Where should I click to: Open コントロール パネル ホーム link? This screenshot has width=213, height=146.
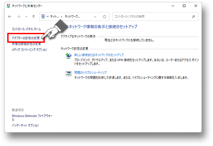tap(26, 29)
